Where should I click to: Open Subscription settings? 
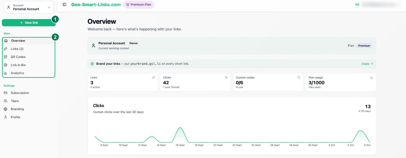pos(28,93)
